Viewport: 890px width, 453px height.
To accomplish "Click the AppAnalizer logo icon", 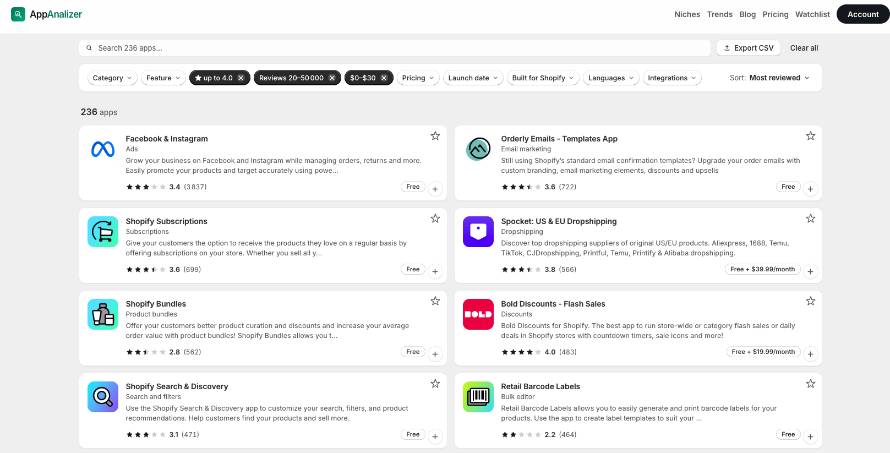I will point(18,14).
